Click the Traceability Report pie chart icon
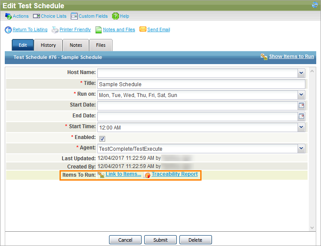Image resolution: width=321 pixels, height=246 pixels. (x=147, y=175)
